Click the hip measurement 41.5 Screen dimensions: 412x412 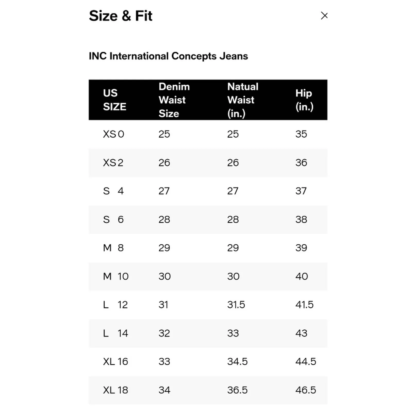tap(304, 305)
